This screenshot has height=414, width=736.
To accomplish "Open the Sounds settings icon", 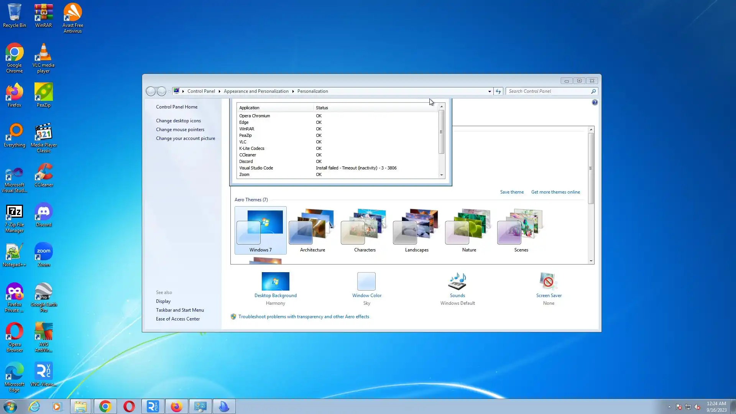I will coord(457,282).
